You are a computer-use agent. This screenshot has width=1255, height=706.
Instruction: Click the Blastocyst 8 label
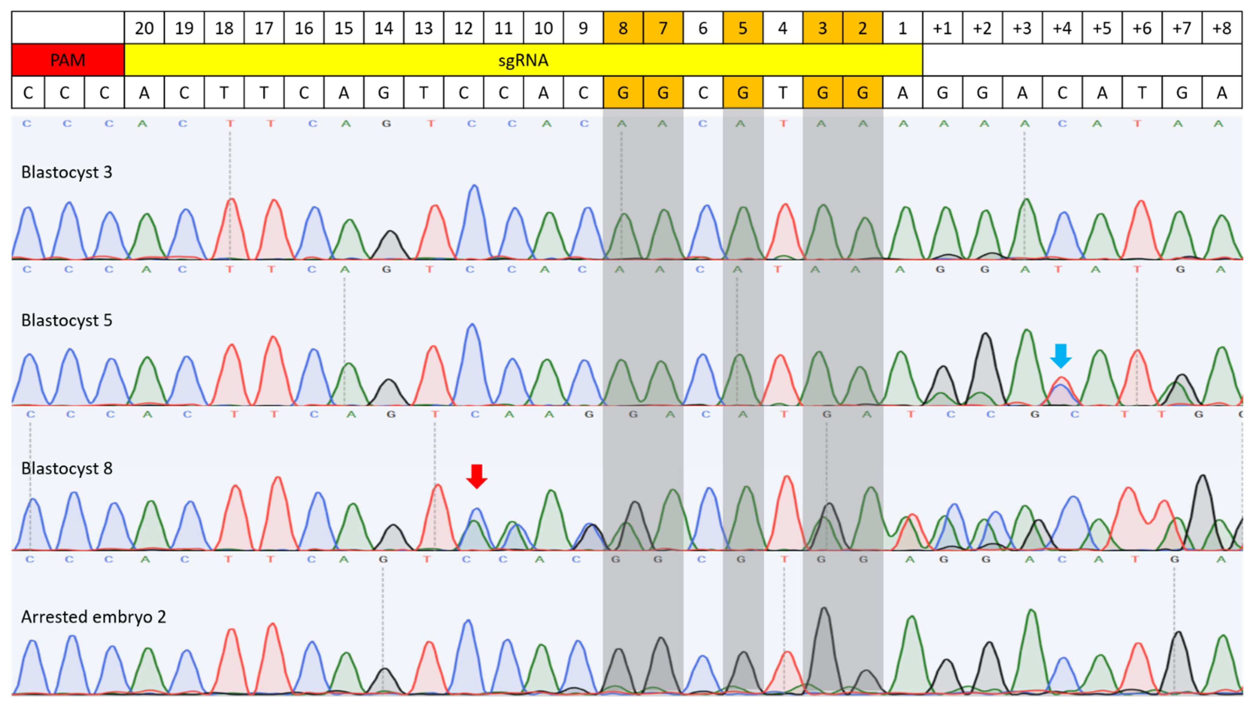point(67,468)
